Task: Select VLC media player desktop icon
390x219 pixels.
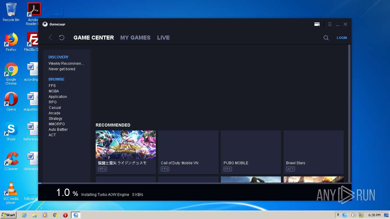Action: tap(11, 193)
